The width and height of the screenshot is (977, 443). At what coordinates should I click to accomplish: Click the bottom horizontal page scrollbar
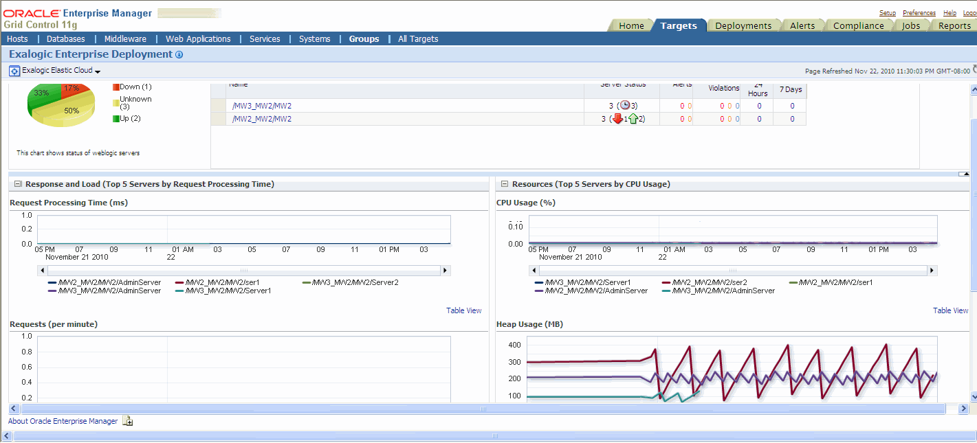(484, 409)
